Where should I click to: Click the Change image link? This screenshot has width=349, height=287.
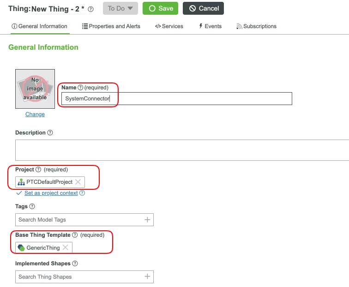pyautogui.click(x=35, y=114)
